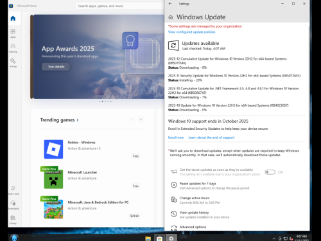321x241 pixels.
Task: Open Microsoft Store from the taskbar
Action: point(159,238)
